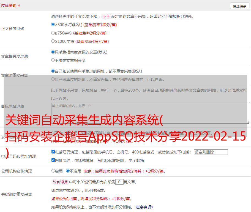This screenshot has width=251, height=212.
Task: Click the 基础费率4积分/篇 red note
Action: point(92,41)
